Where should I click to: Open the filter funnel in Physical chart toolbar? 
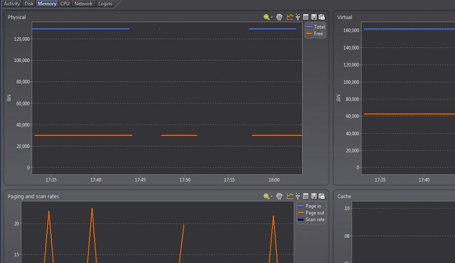click(298, 17)
